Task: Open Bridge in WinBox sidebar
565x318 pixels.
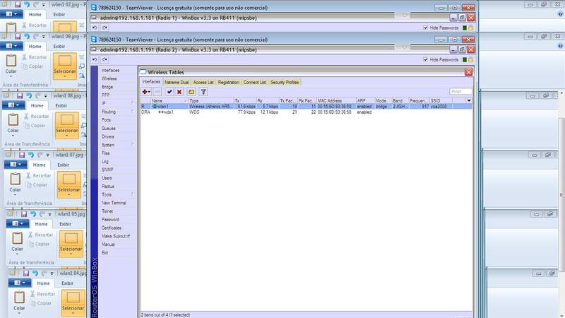Action: (107, 87)
